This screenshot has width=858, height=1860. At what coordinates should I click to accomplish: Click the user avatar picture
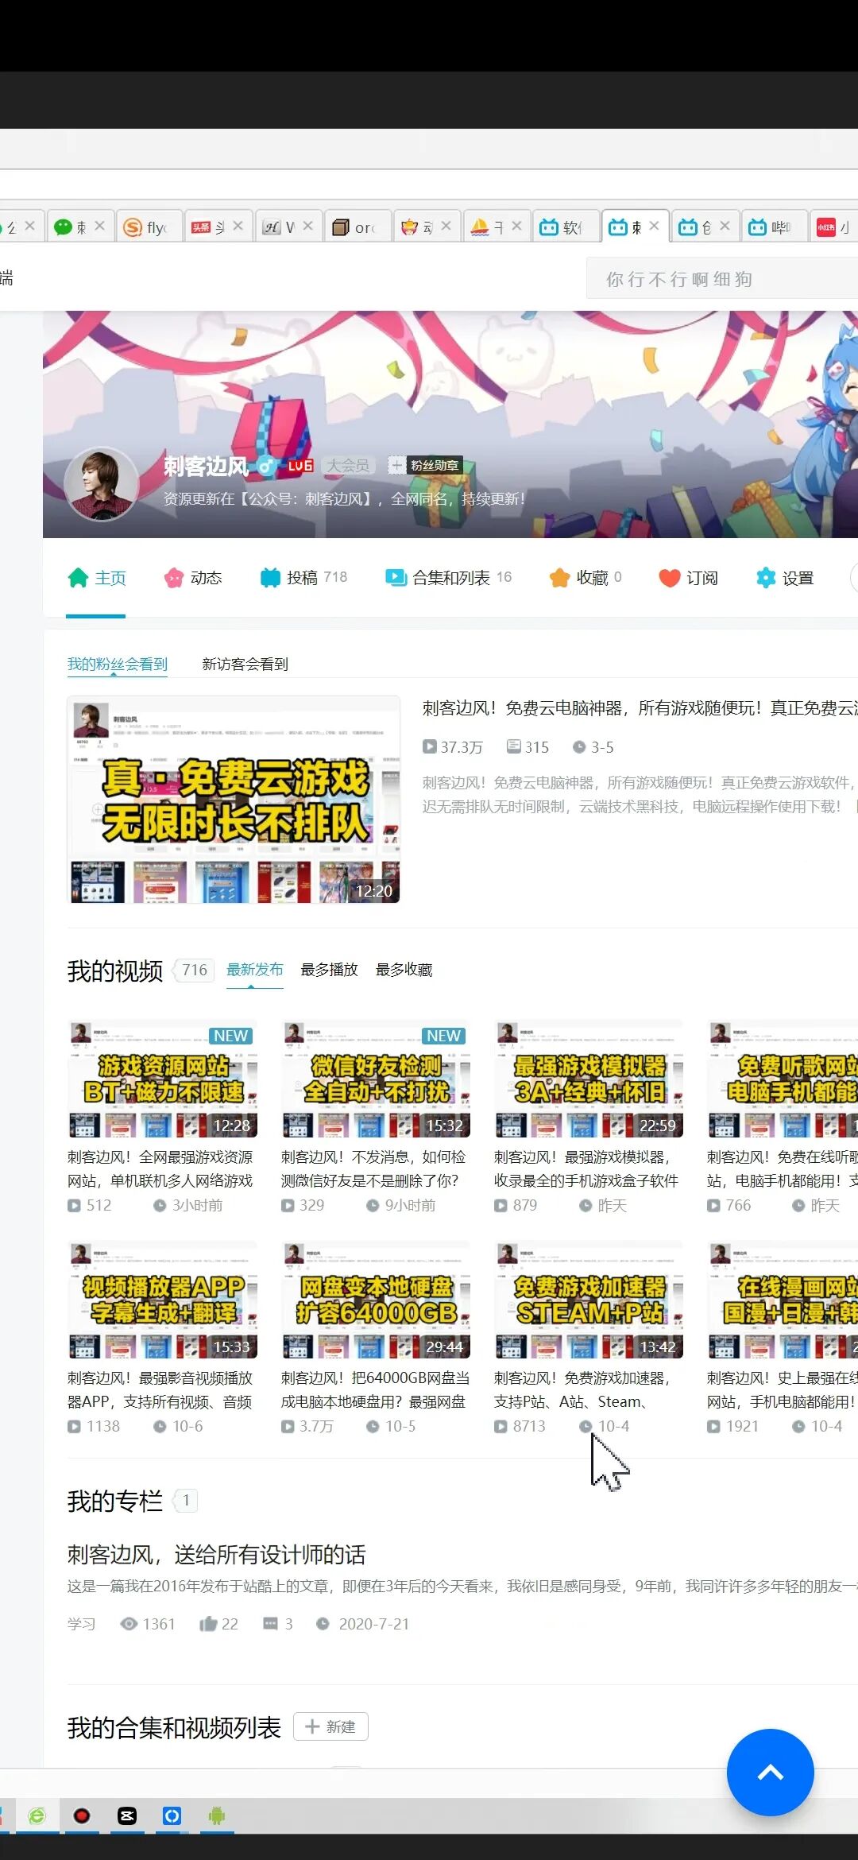point(102,483)
